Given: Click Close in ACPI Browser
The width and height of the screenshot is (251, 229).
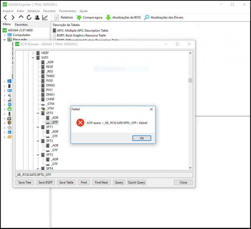Looking at the screenshot, I should click(183, 182).
